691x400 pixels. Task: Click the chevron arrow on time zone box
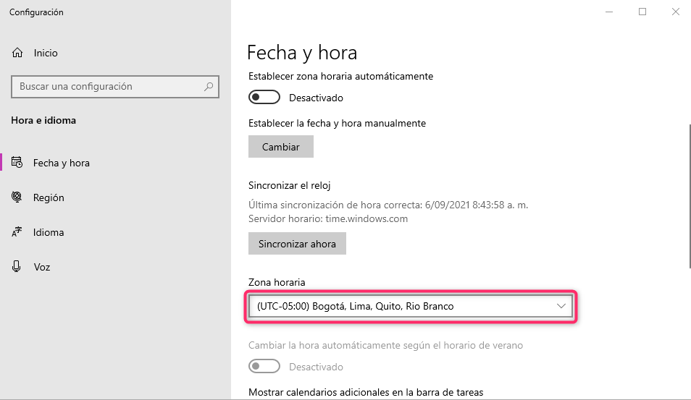[x=561, y=307]
